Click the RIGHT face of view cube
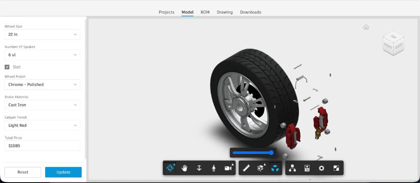 pos(399,46)
